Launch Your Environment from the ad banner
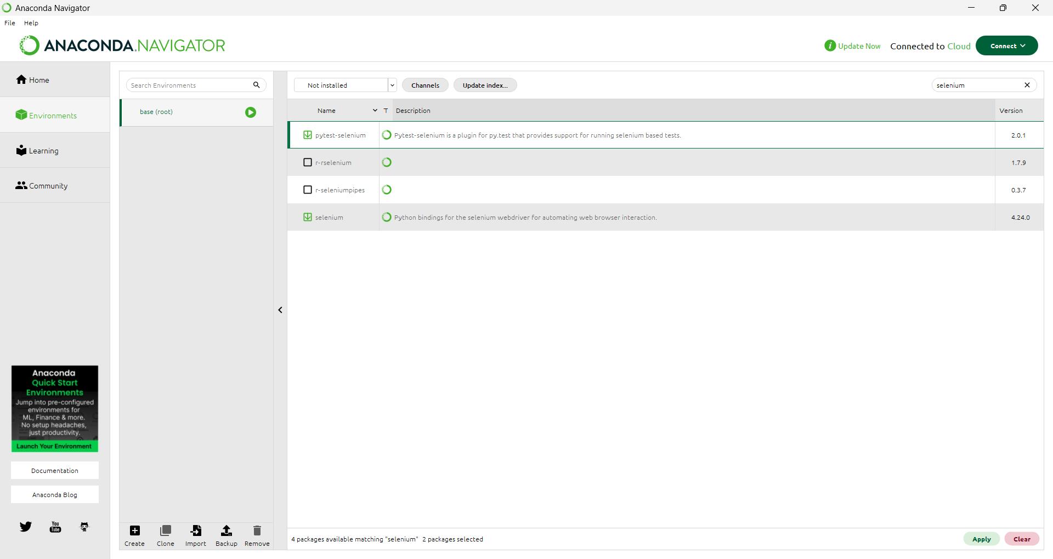The image size is (1053, 559). [x=54, y=446]
